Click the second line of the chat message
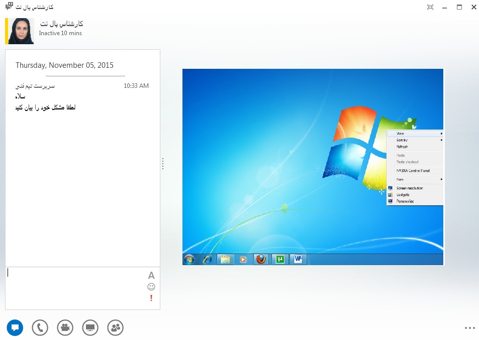The width and height of the screenshot is (479, 340). (45, 107)
